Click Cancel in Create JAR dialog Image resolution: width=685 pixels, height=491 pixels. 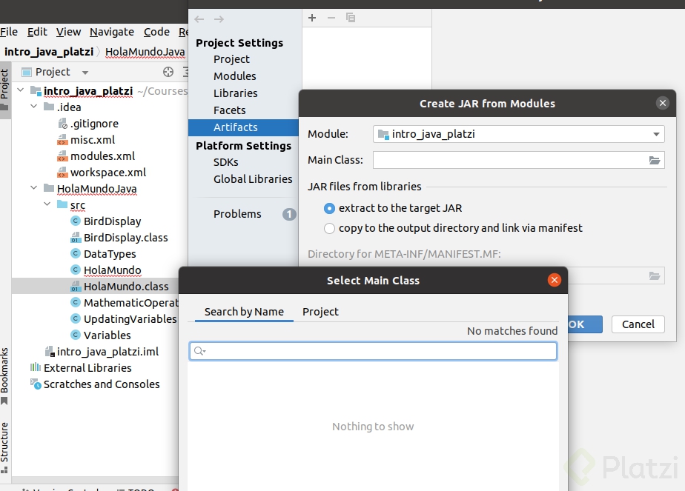coord(638,324)
